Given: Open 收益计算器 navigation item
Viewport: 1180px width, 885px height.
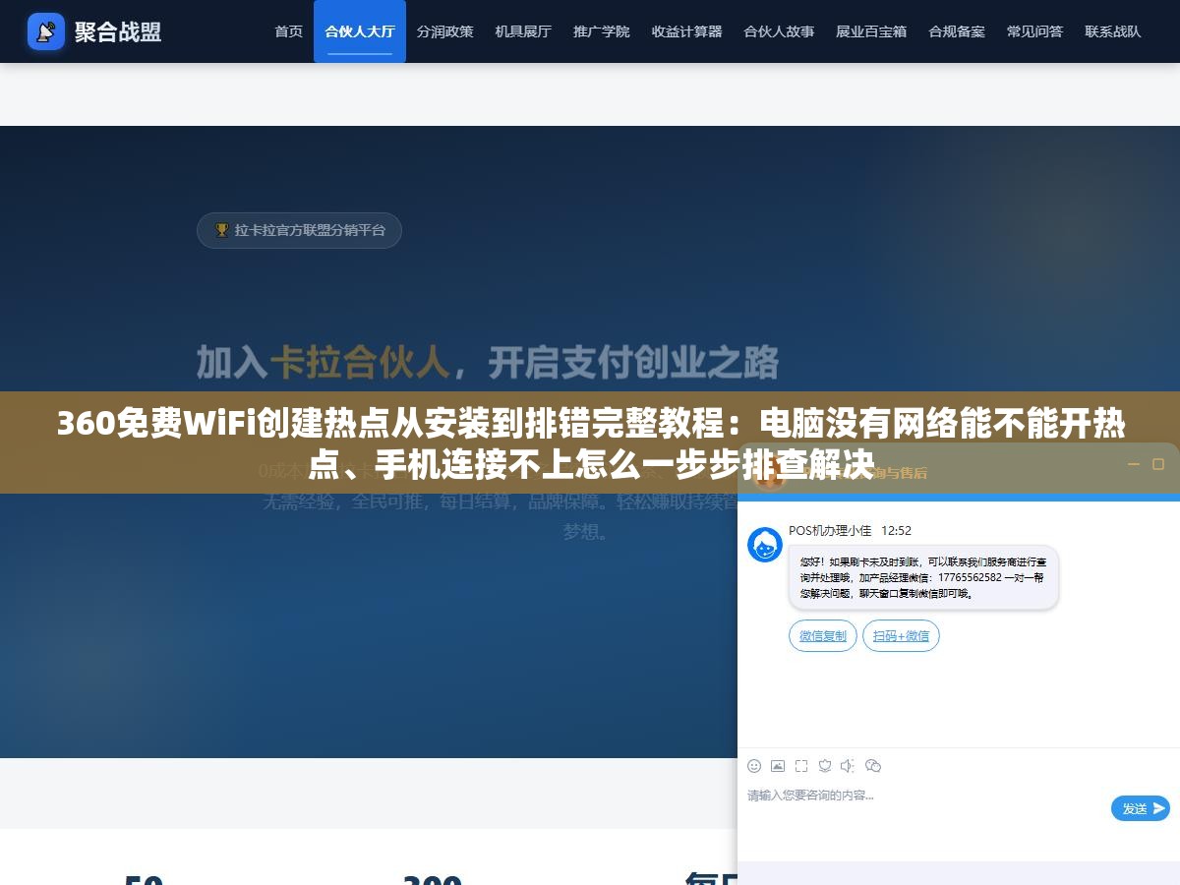Looking at the screenshot, I should click(x=687, y=31).
